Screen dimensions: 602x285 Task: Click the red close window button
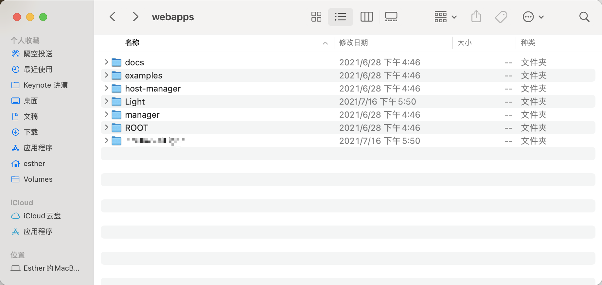point(17,17)
